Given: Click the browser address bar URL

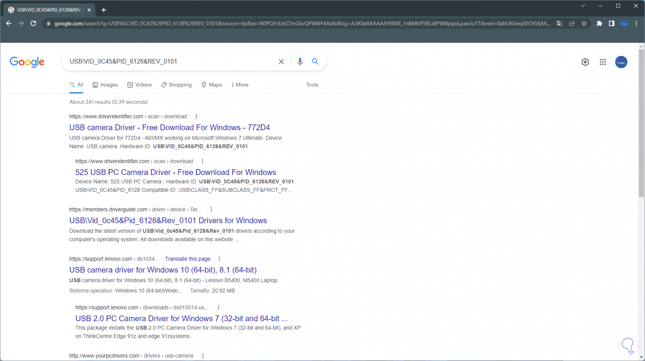Looking at the screenshot, I should click(302, 23).
